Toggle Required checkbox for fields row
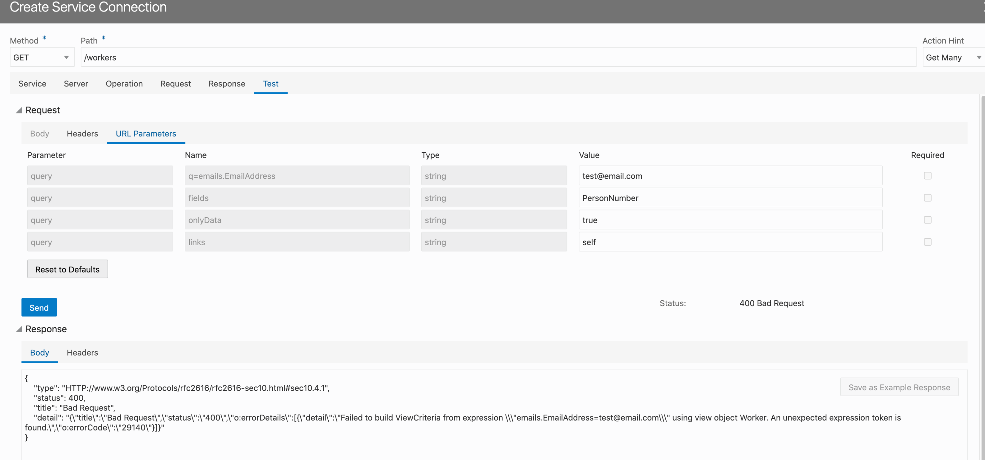The image size is (985, 460). [928, 198]
